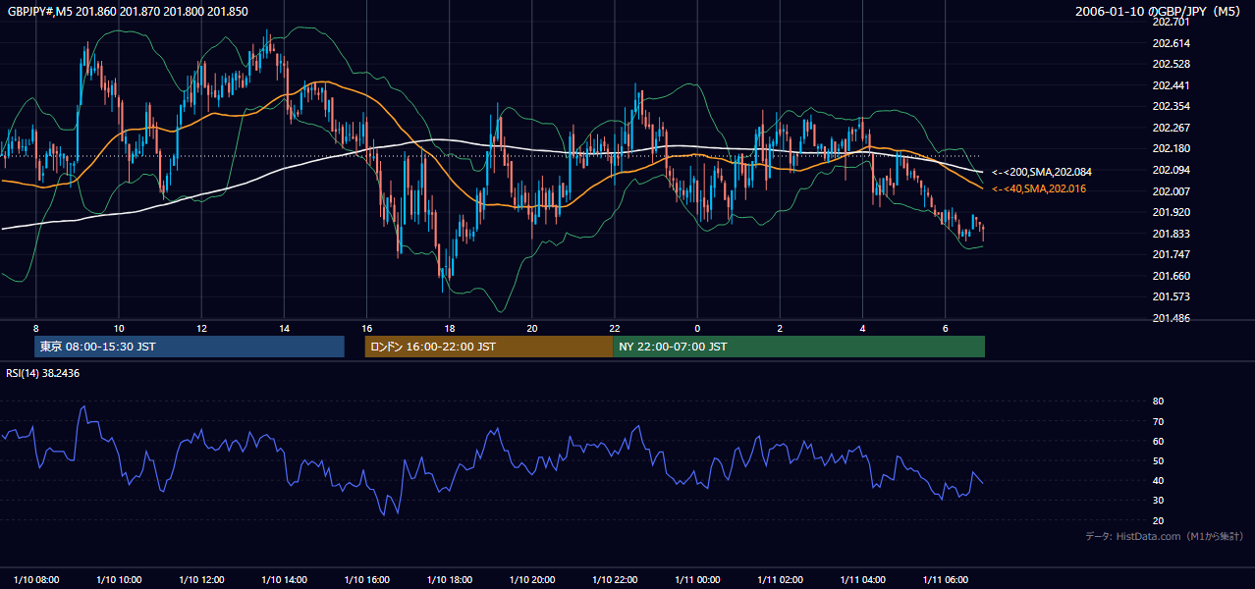Viewport: 1255px width, 589px height.
Task: Click the RSI 60 level label
Action: pyautogui.click(x=1158, y=441)
